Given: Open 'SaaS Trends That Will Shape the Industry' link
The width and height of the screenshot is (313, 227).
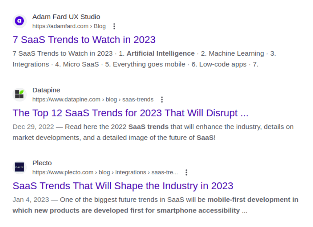Looking at the screenshot, I should point(123,186).
